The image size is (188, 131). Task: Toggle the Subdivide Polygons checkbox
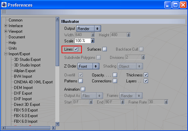click(99, 57)
